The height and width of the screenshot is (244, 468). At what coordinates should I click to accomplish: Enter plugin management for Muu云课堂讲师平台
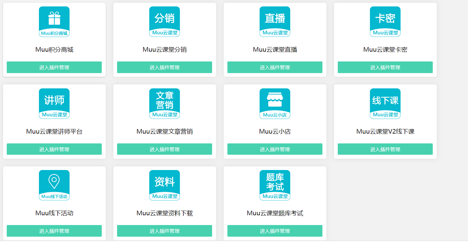point(54,149)
